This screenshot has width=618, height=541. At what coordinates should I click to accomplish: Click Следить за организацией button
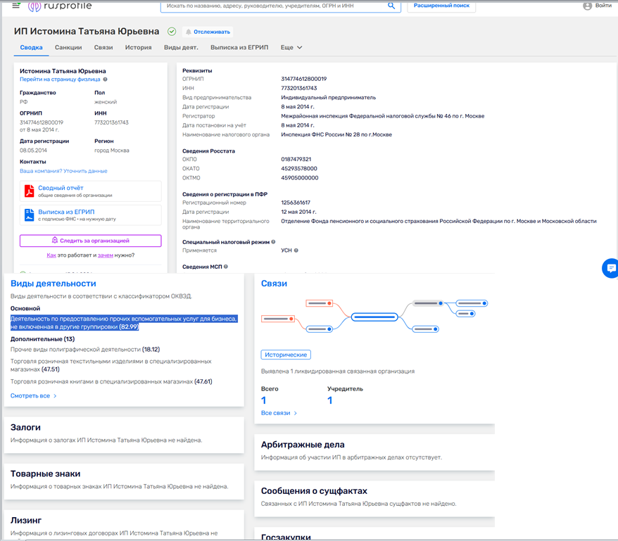[x=90, y=241]
